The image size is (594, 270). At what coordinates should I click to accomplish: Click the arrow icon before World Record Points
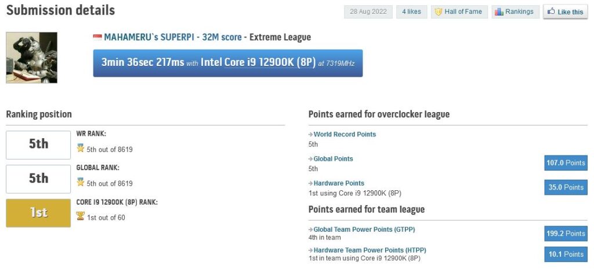tap(311, 135)
